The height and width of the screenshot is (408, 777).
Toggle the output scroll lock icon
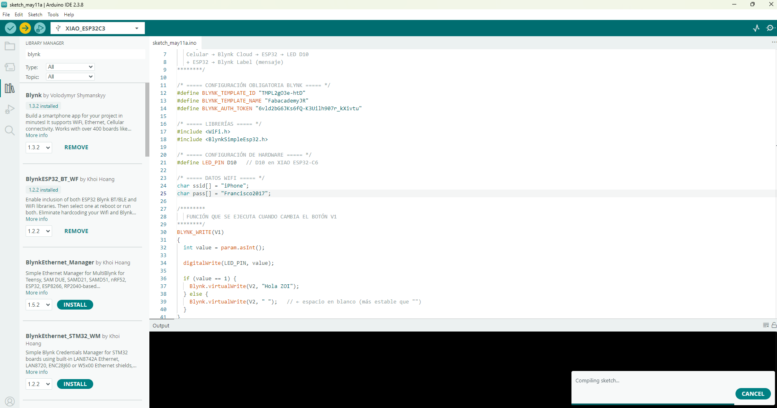774,325
